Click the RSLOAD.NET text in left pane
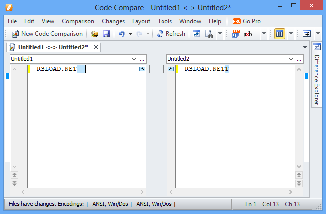 (x=56, y=69)
